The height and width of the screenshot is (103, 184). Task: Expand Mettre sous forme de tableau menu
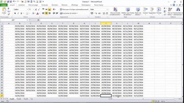click(x=128, y=11)
